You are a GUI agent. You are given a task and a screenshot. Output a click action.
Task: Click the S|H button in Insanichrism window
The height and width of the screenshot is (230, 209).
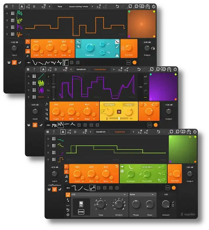(149, 125)
